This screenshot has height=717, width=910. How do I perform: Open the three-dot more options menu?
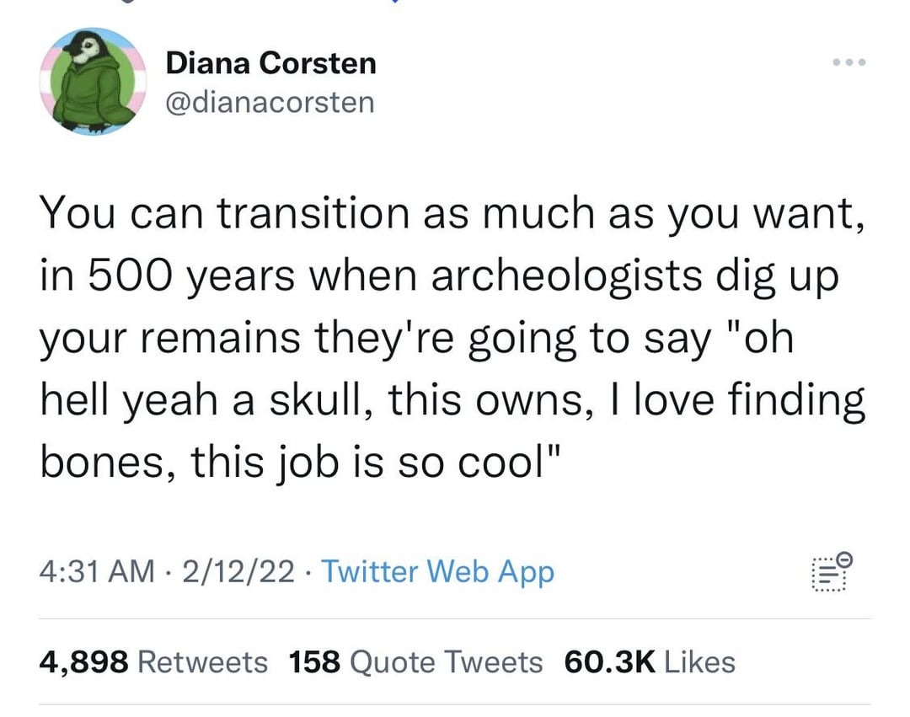(x=849, y=62)
